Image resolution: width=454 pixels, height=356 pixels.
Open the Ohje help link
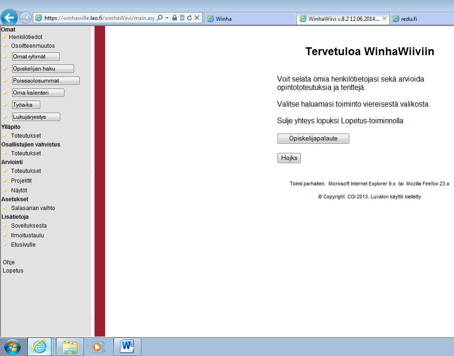pos(9,262)
